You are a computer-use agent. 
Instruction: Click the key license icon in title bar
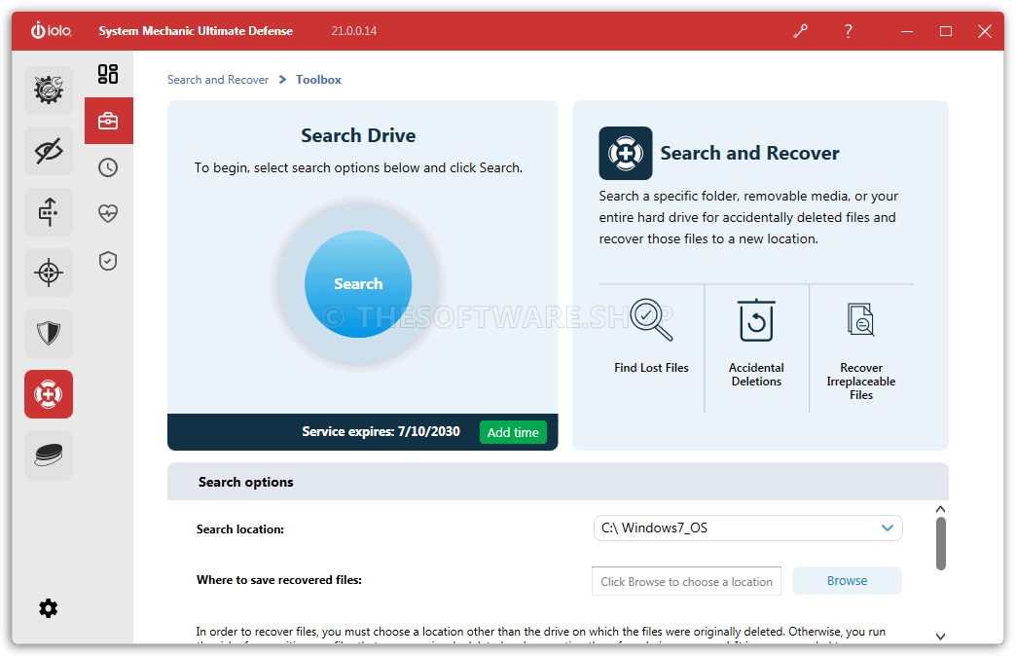(800, 31)
